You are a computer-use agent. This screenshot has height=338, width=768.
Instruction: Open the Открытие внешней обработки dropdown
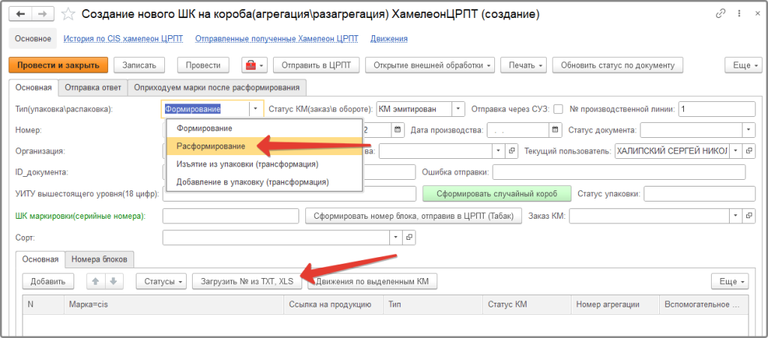point(430,65)
